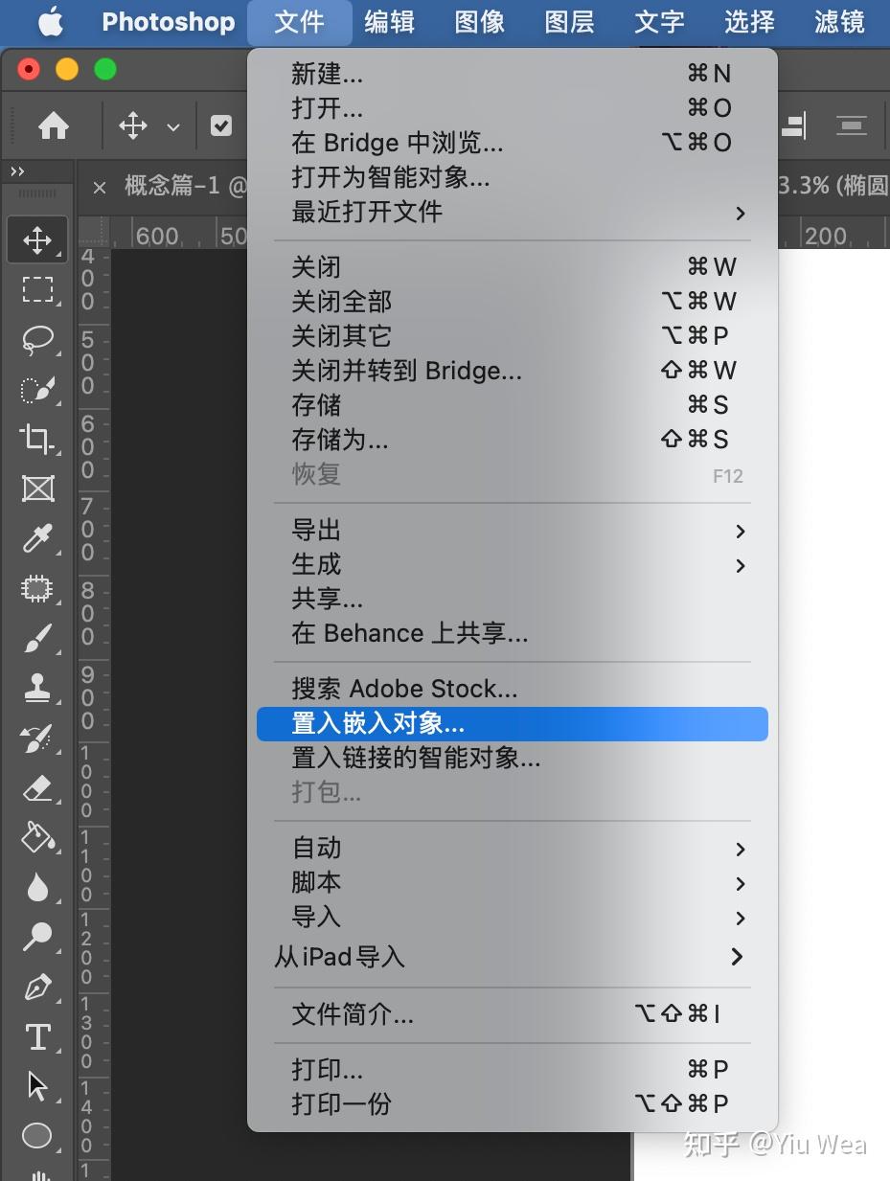Click the Home icon in options bar
This screenshot has height=1181, width=890.
54,125
